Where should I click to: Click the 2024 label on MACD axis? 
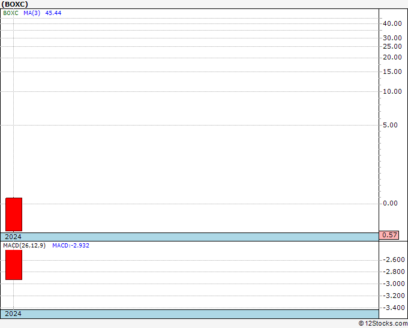coord(13,314)
